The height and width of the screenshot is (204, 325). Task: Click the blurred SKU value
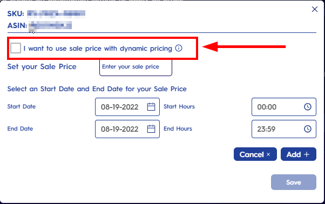(x=56, y=13)
